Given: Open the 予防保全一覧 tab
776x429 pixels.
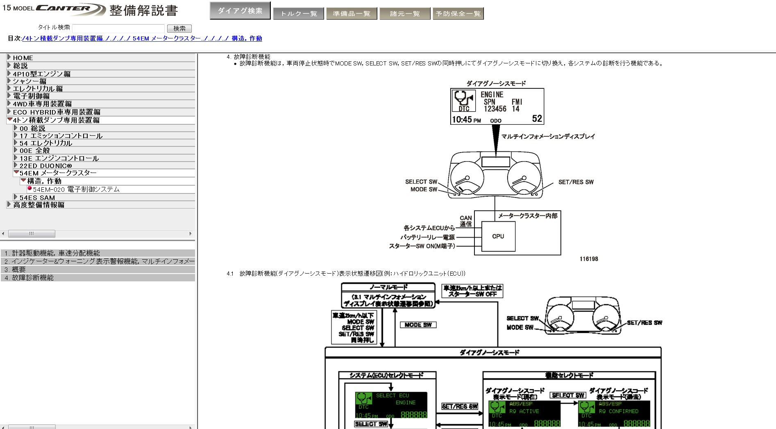Looking at the screenshot, I should point(458,14).
